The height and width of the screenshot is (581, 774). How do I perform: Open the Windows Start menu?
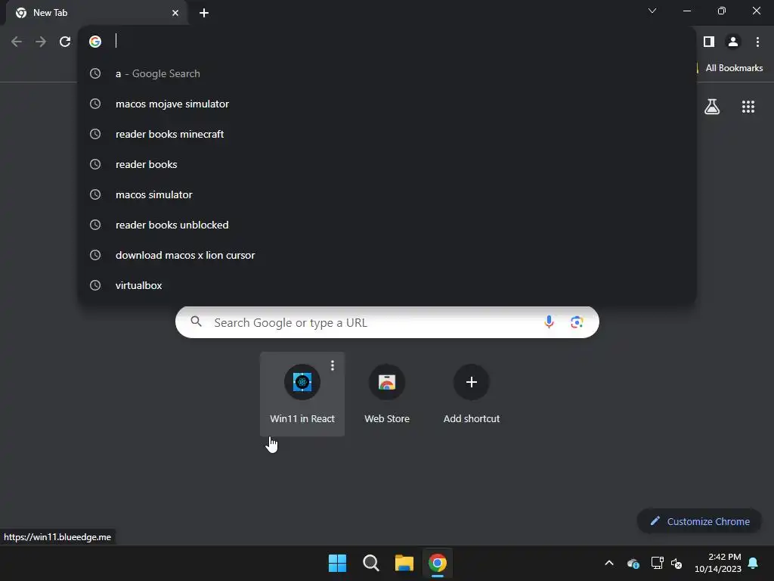(338, 563)
